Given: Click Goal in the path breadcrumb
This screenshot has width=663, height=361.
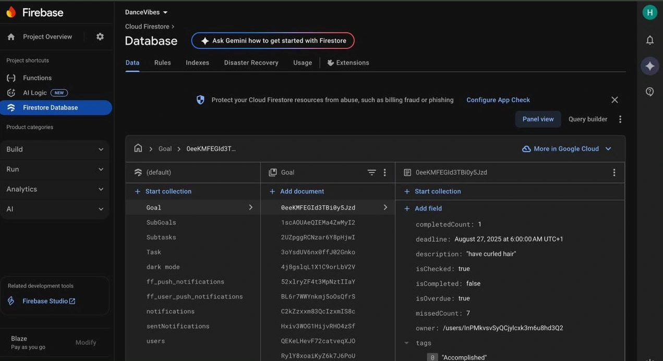Looking at the screenshot, I should (165, 149).
